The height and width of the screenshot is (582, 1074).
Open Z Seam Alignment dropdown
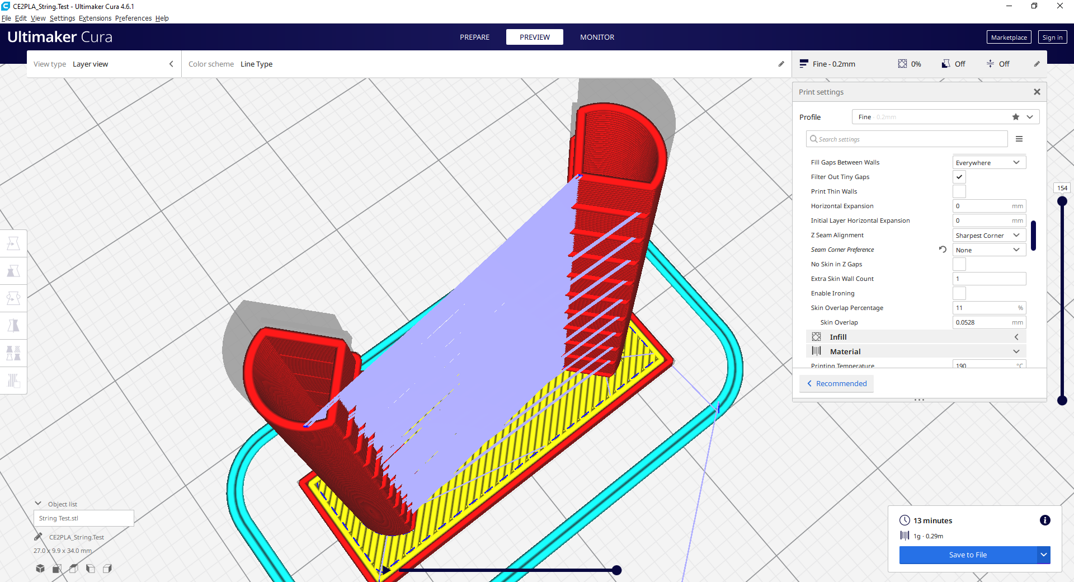pos(989,235)
